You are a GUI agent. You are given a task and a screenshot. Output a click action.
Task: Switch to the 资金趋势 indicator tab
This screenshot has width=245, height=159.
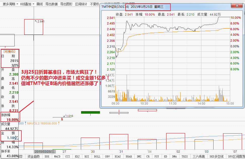[33, 156]
